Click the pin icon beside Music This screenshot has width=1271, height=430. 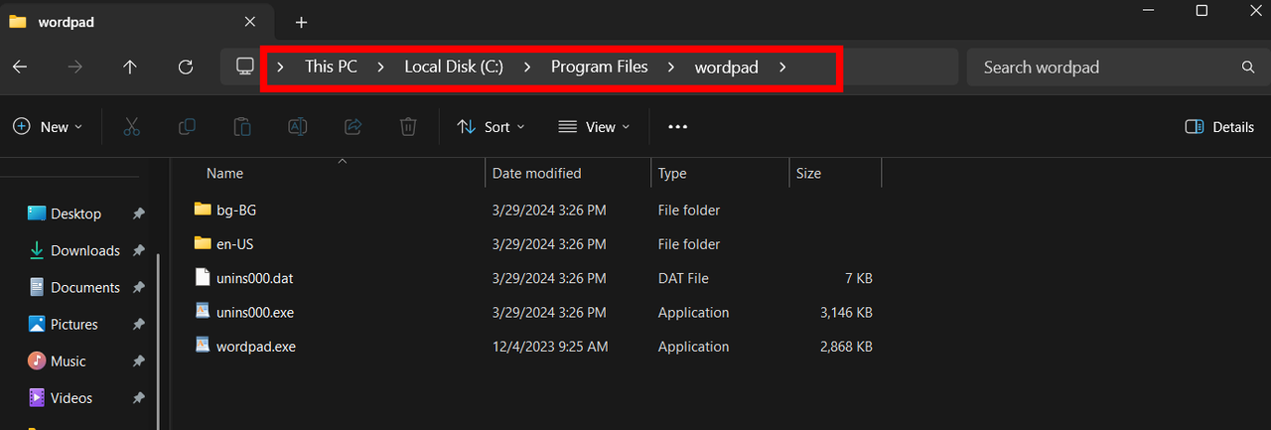[139, 360]
